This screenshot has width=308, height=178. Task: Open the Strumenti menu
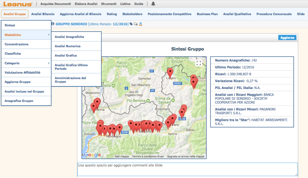[109, 4]
